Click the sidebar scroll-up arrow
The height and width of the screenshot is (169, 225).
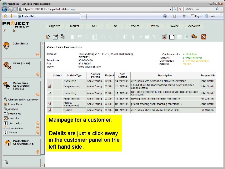[42, 44]
